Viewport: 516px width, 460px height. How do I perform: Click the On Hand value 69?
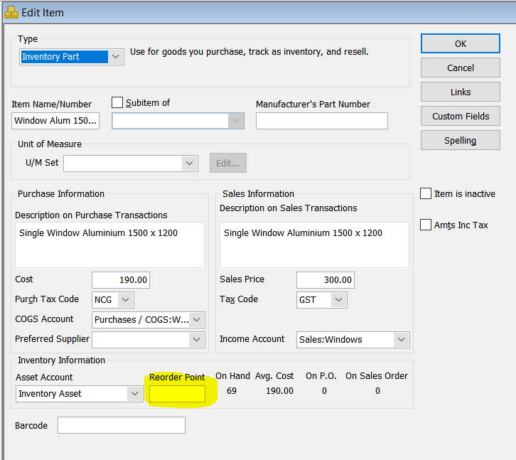pos(232,391)
